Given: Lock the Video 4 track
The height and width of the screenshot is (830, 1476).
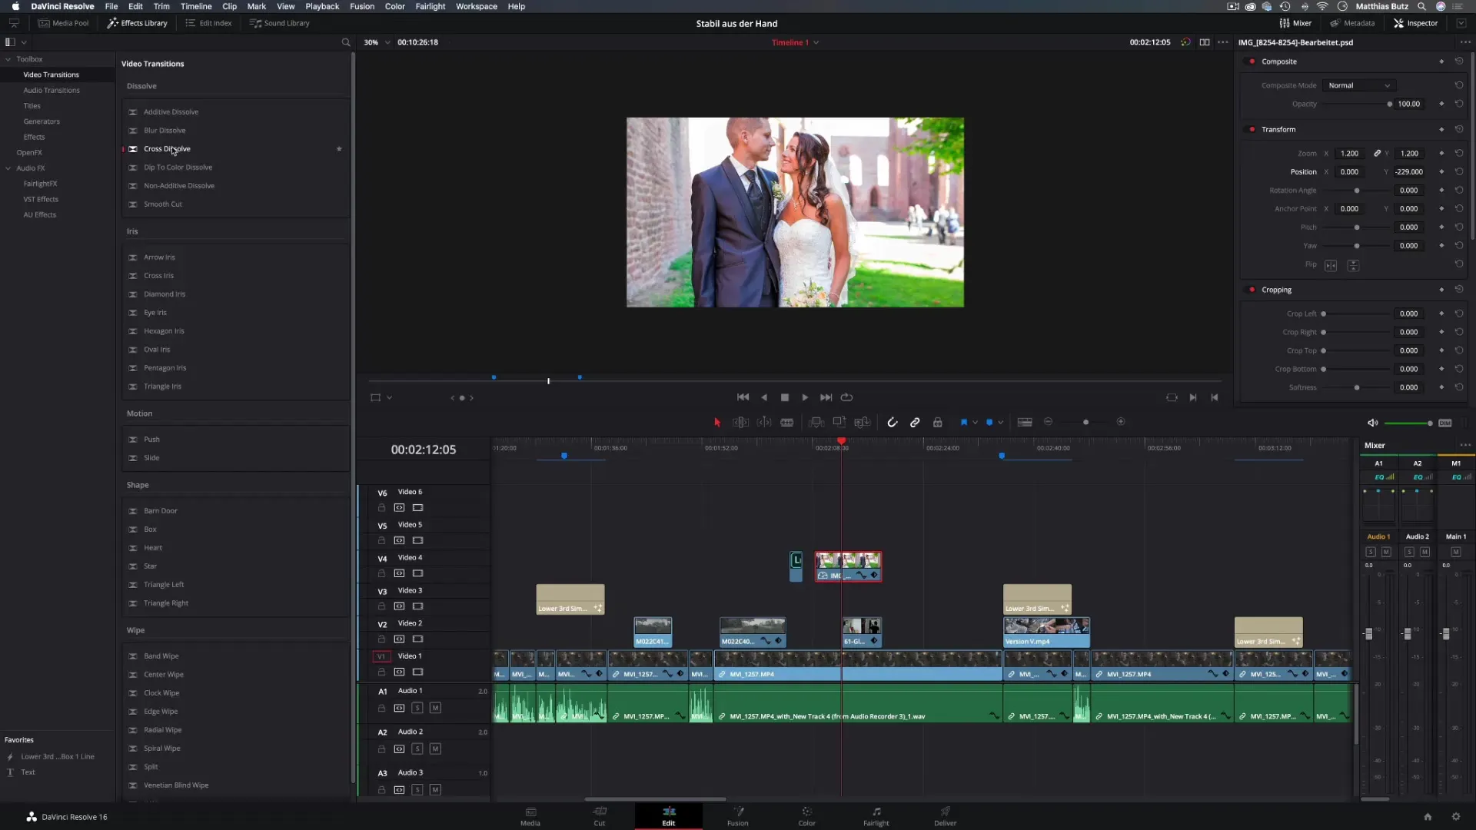Looking at the screenshot, I should click(381, 573).
